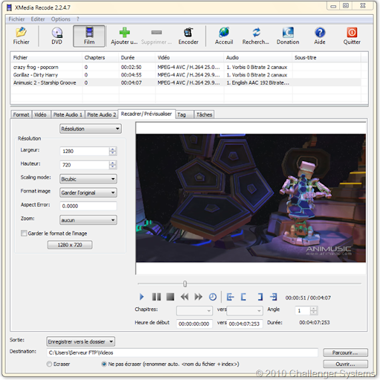Click the rewind double-arrow button
Viewport: 380px width, 380px height.
(185, 297)
